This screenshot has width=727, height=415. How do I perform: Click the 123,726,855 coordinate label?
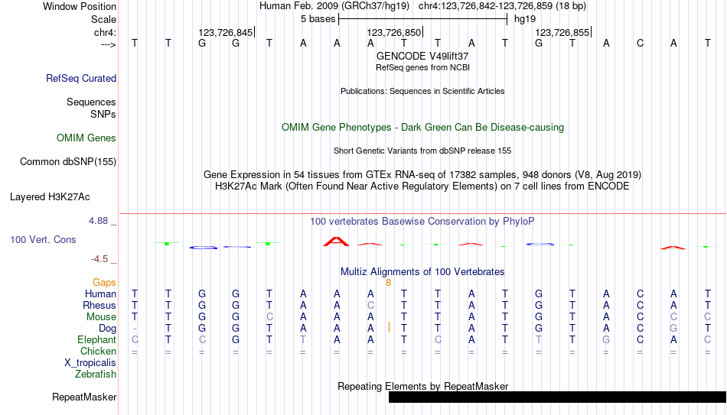[x=562, y=32]
